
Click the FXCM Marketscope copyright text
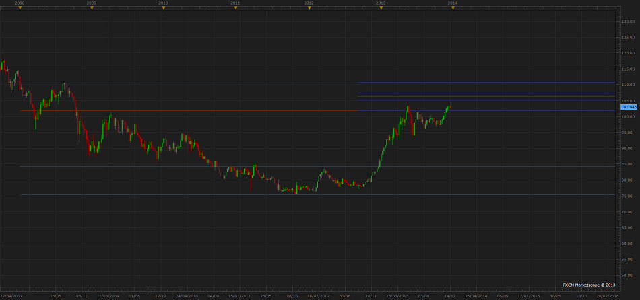coord(589,285)
